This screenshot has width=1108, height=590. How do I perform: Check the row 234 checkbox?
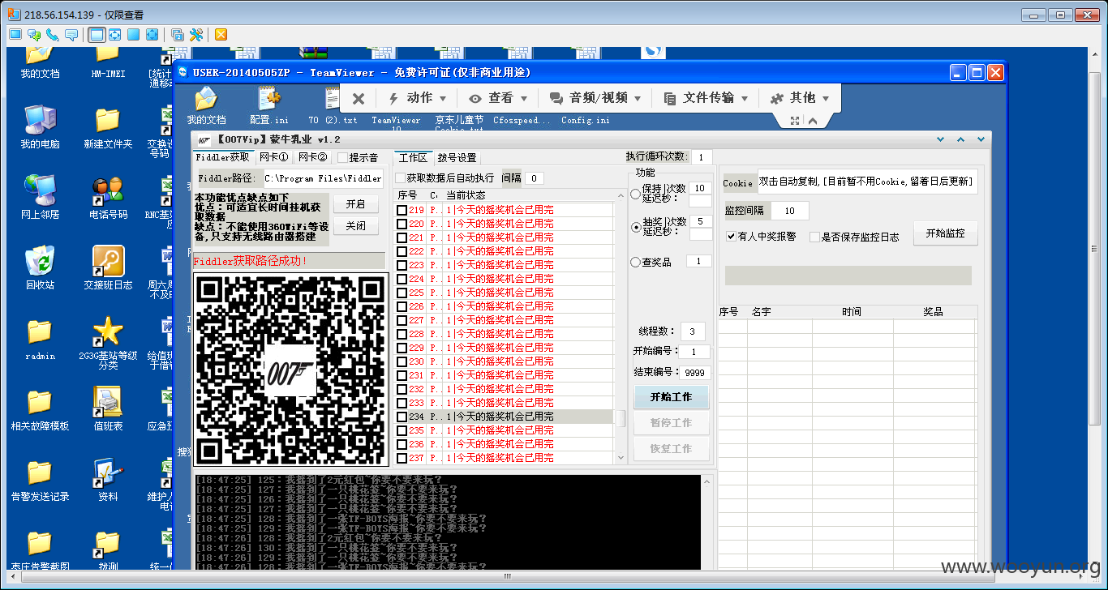click(402, 417)
